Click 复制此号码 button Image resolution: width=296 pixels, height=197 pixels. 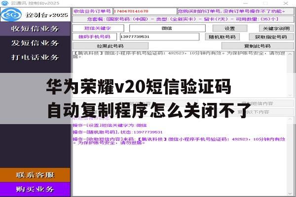tap(258, 46)
